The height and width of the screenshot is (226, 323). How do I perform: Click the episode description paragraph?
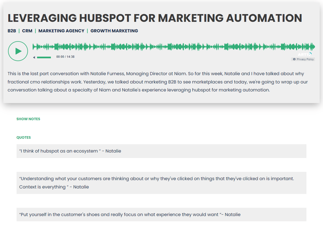click(158, 82)
